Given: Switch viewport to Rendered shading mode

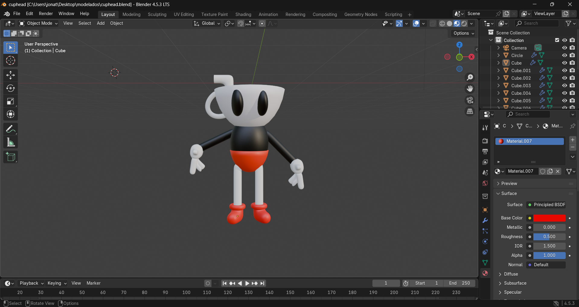Looking at the screenshot, I should click(464, 23).
